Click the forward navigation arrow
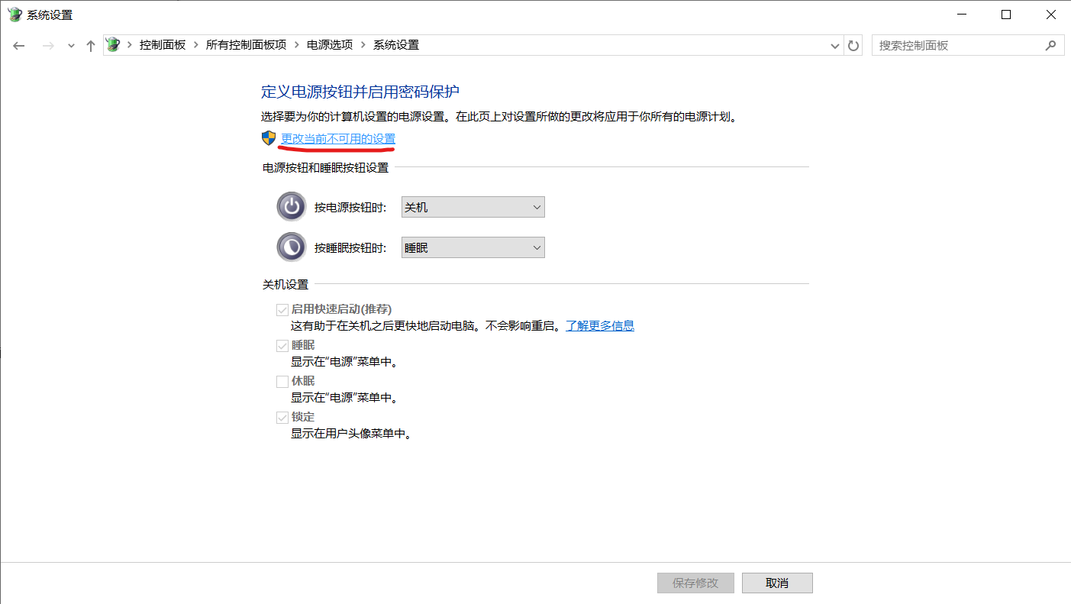 click(x=48, y=46)
